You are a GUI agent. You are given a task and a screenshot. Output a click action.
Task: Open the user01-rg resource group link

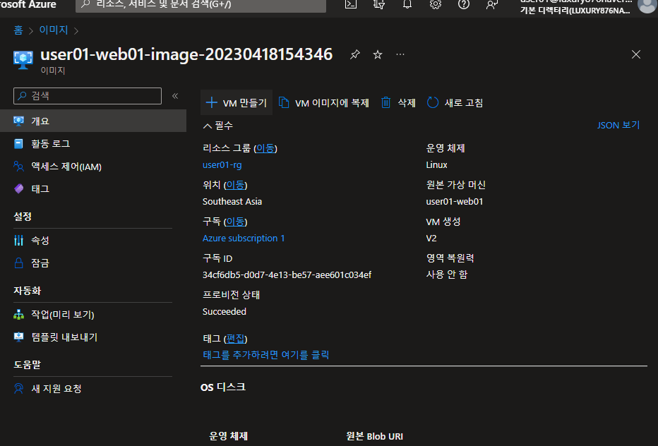[x=222, y=165]
